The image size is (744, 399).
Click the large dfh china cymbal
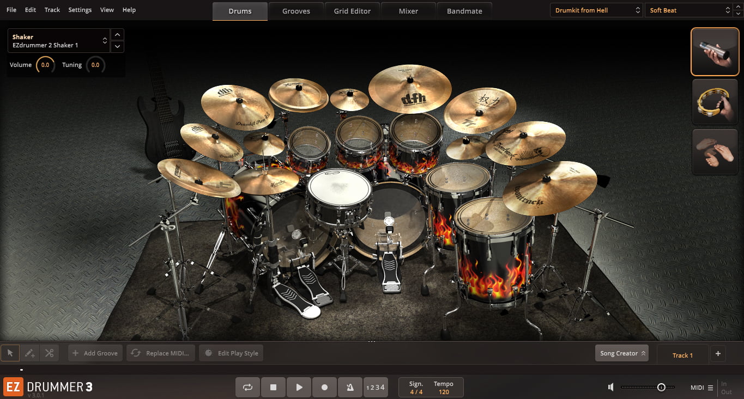click(x=410, y=89)
